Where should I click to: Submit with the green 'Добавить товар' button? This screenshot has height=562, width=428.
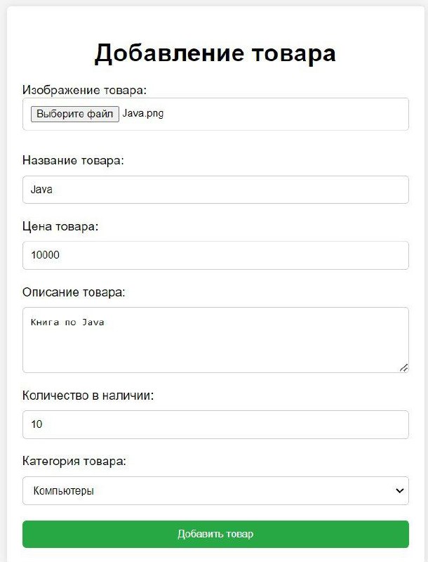tap(215, 534)
